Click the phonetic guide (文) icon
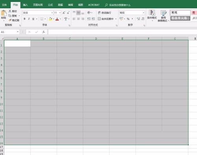The width and height of the screenshot is (197, 155). (x=66, y=19)
